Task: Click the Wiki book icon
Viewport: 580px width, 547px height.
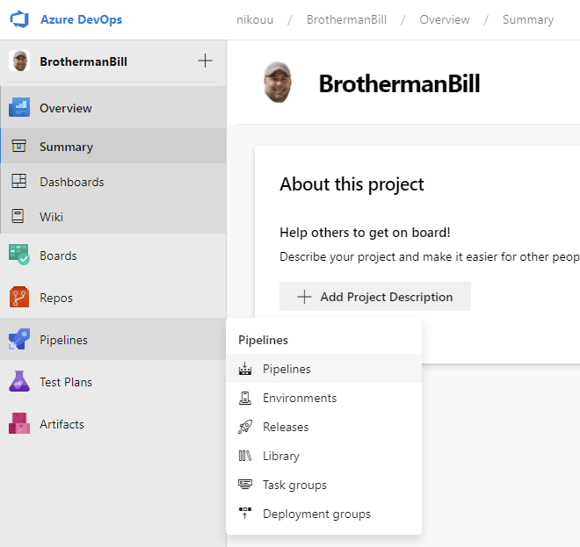Action: (x=18, y=216)
